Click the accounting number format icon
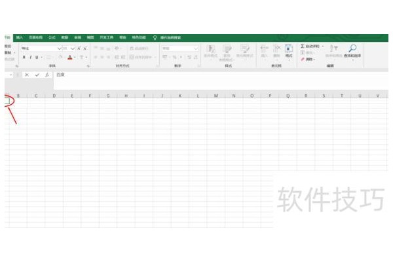 point(165,57)
